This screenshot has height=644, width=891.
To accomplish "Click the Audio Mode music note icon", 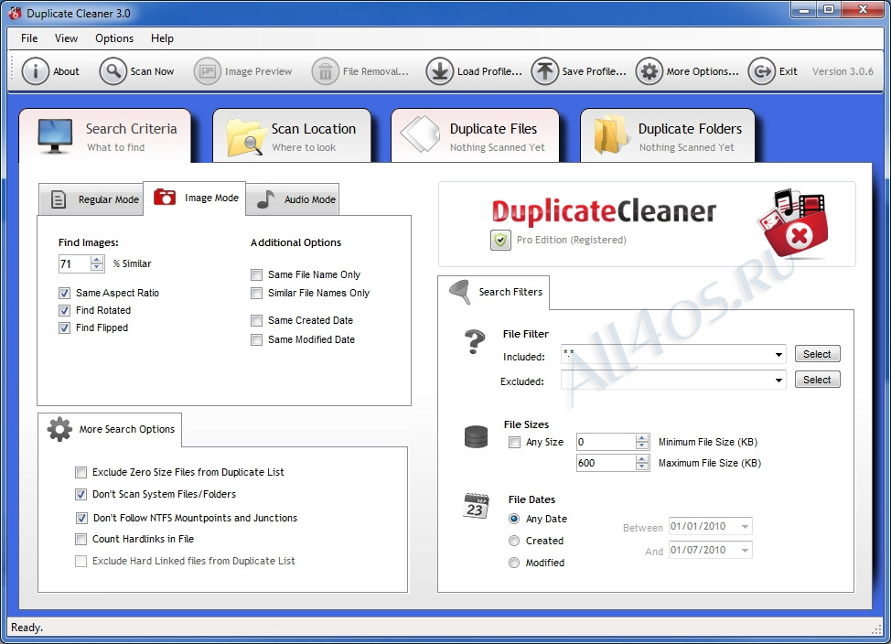I will (265, 199).
